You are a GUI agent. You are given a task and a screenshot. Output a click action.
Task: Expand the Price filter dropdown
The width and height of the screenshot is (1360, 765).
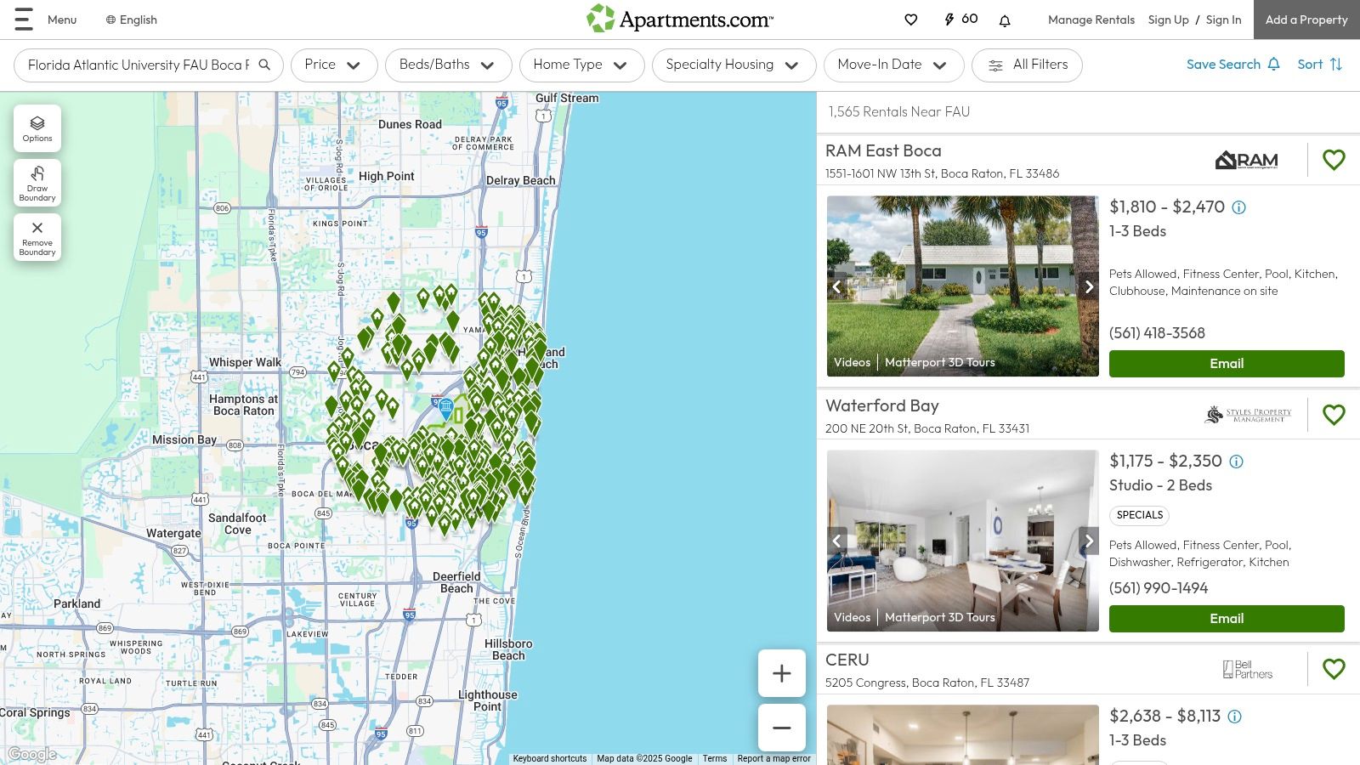tap(334, 65)
